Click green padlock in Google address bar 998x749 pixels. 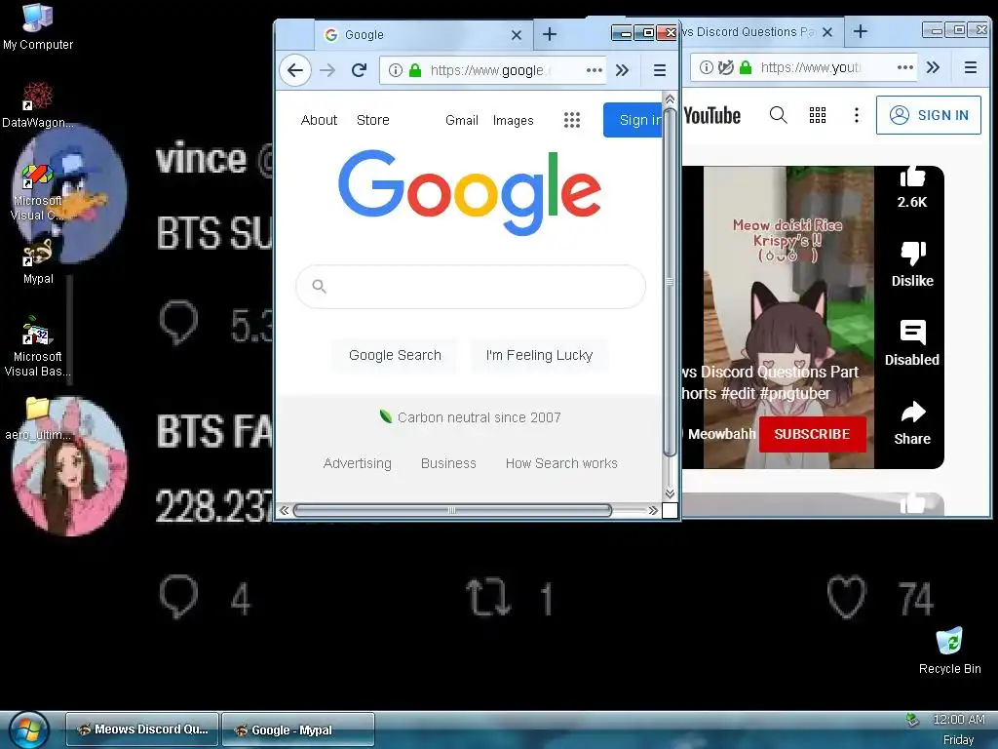(415, 70)
